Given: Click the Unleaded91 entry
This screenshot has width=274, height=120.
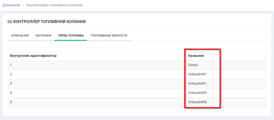Looking at the screenshot, I should coord(197,83).
